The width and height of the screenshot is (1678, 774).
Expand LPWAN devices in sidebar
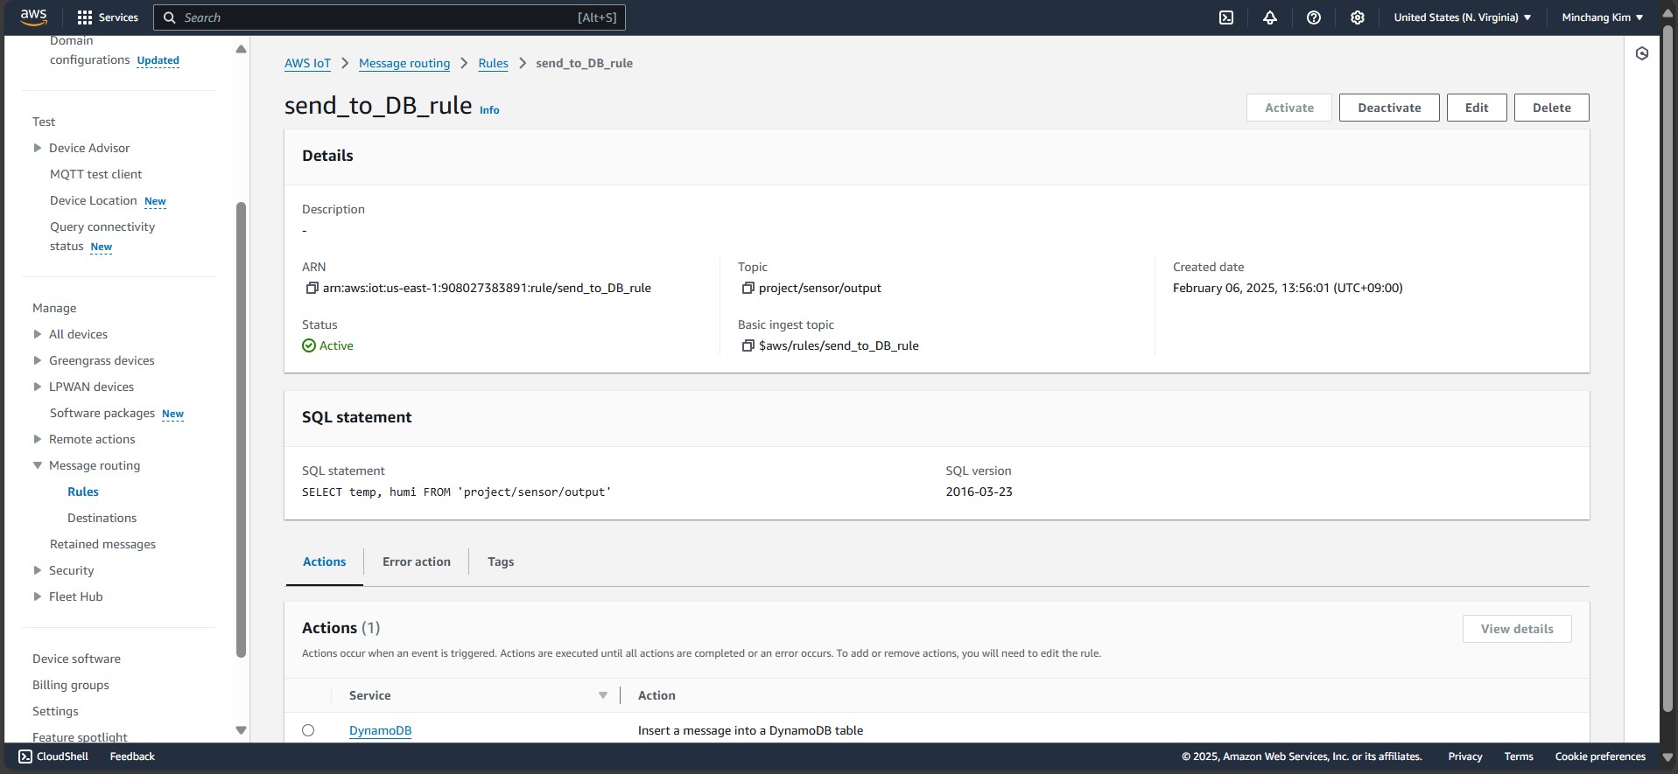(x=38, y=387)
